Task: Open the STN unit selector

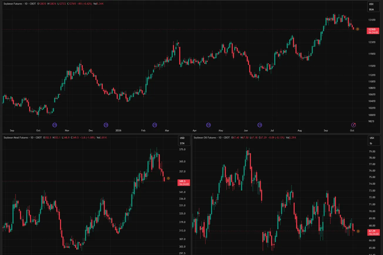Action: tap(182, 143)
